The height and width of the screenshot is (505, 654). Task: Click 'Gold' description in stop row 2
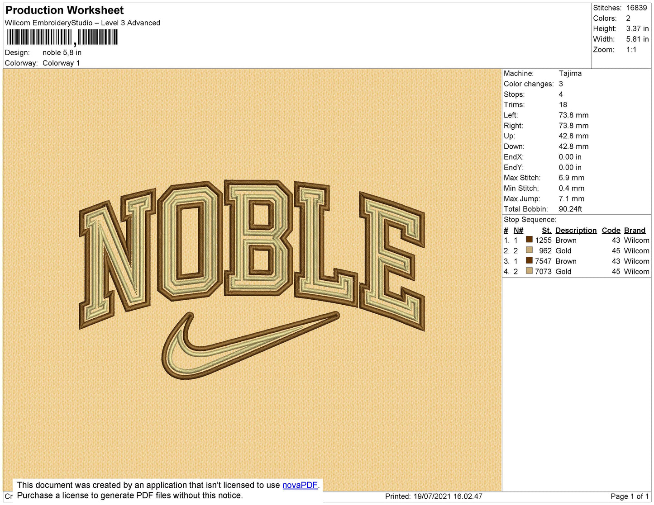tap(563, 250)
